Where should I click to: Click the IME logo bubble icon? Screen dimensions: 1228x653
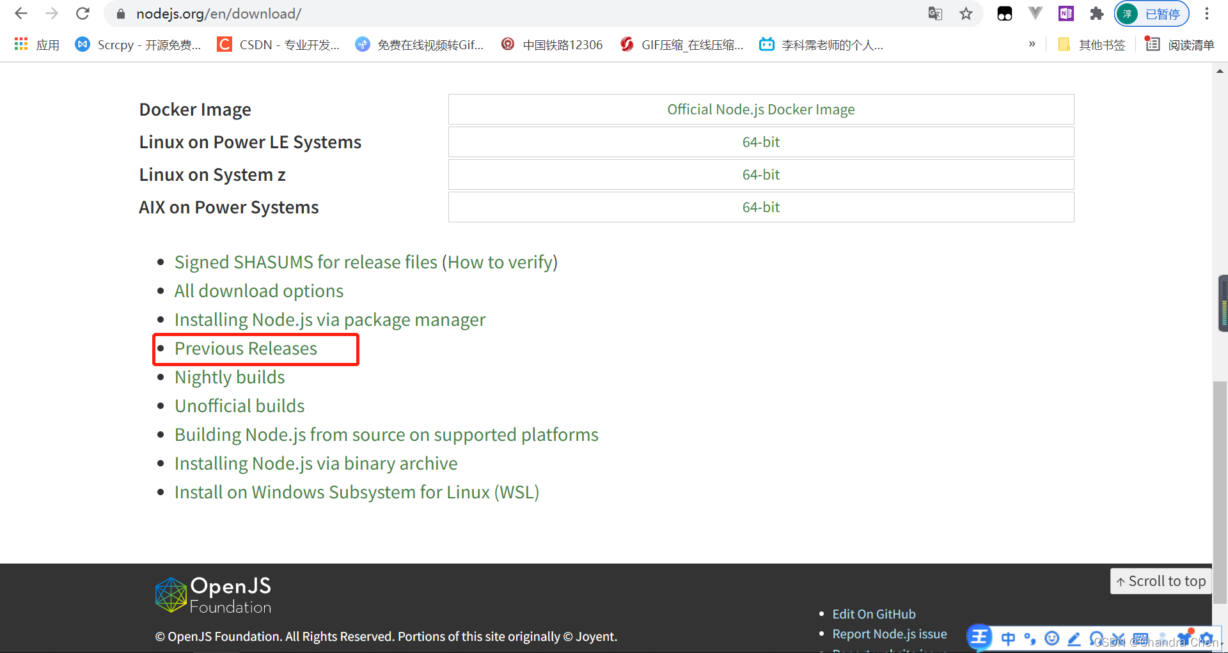(979, 637)
